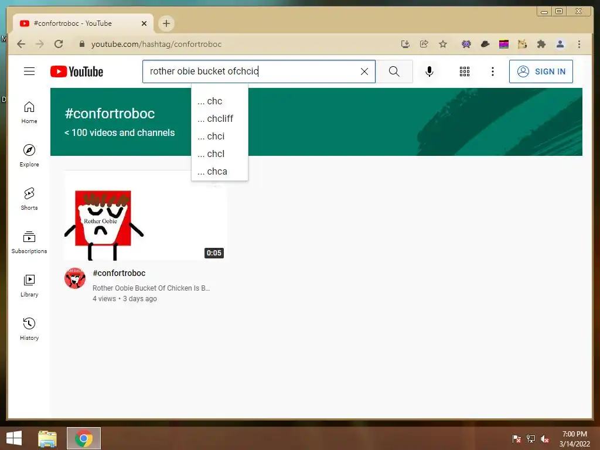Go to Home in the sidebar
This screenshot has height=450, width=600.
(x=29, y=112)
